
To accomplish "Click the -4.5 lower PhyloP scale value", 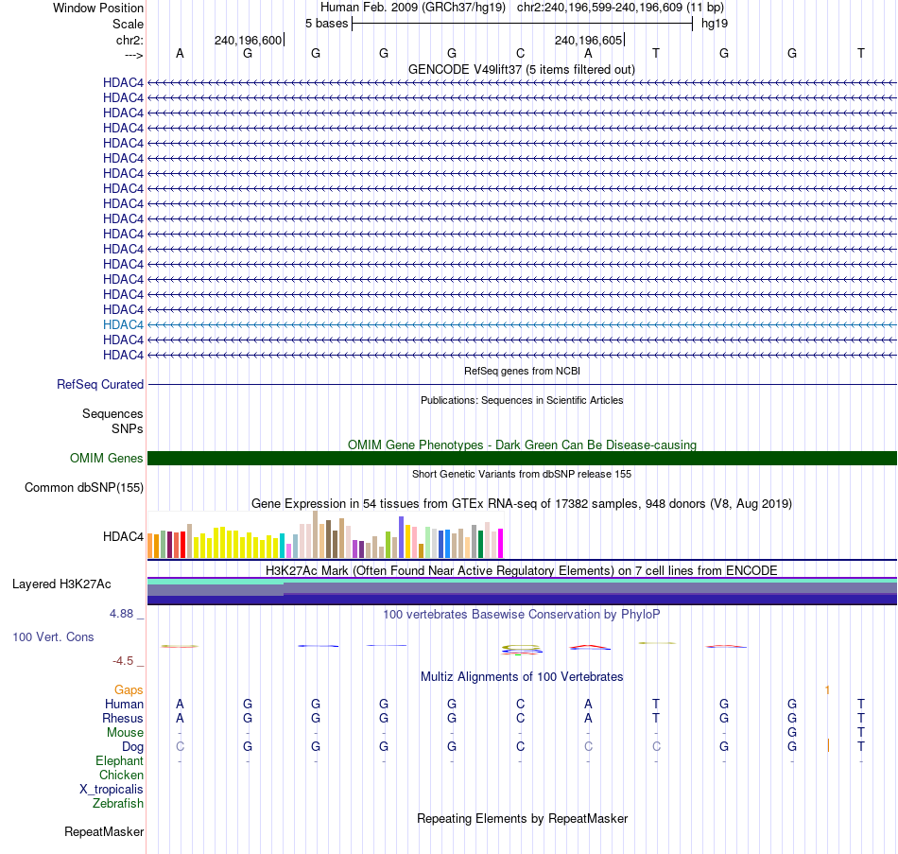I will (123, 661).
